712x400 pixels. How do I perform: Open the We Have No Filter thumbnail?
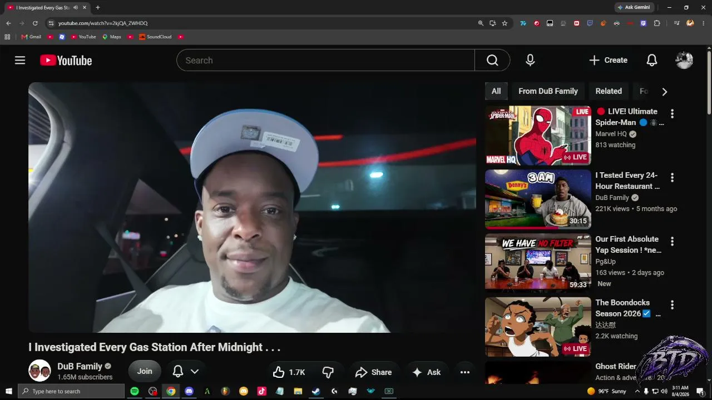538,263
